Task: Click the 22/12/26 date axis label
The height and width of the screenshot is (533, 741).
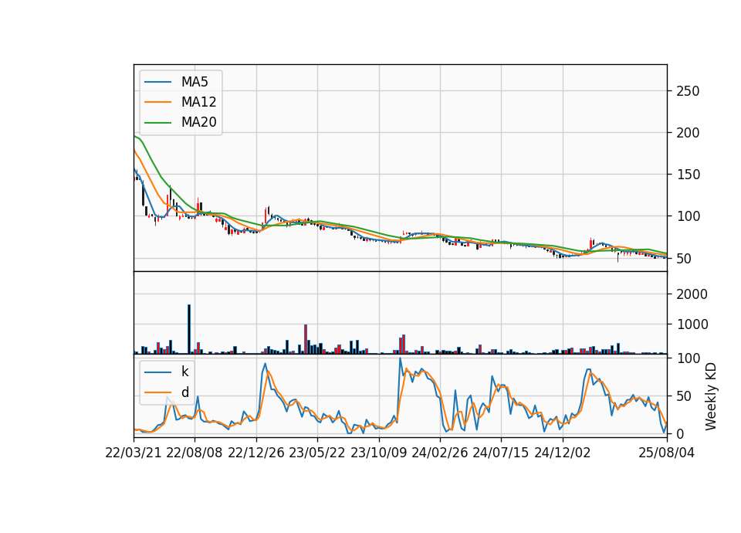Action: click(x=256, y=453)
